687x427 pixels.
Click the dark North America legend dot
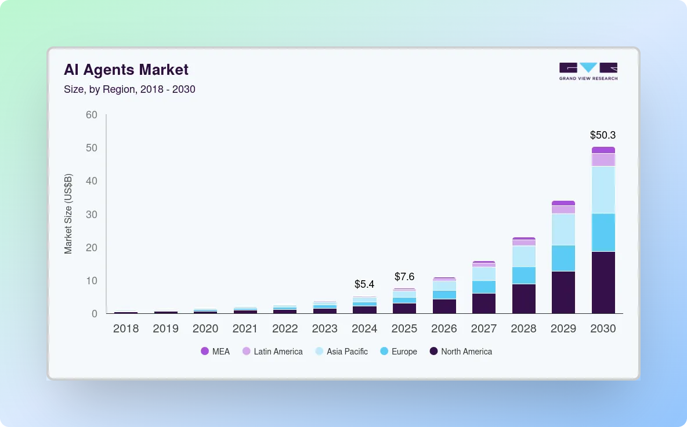click(x=434, y=351)
